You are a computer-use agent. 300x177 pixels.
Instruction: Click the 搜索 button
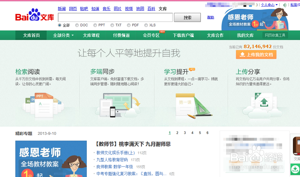tap(187, 18)
